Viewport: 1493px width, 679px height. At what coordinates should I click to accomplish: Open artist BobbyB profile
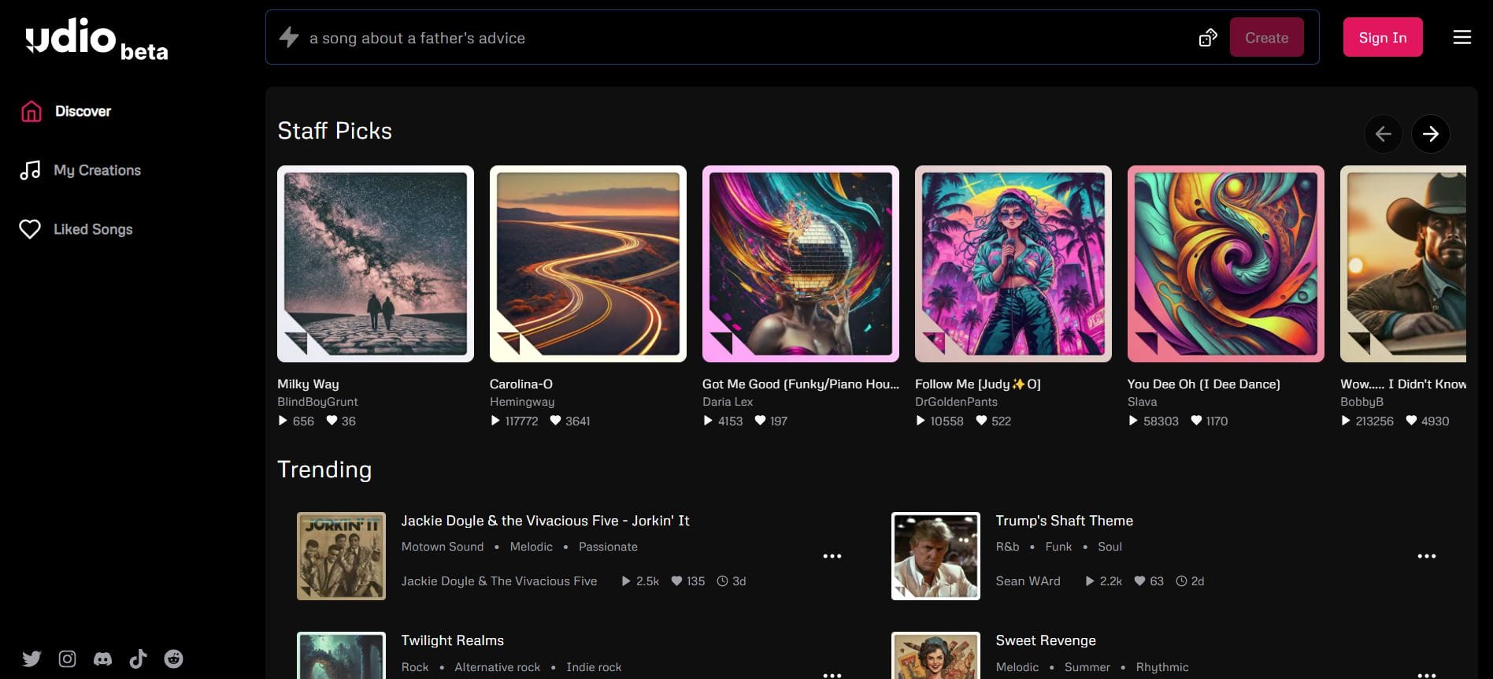click(1361, 402)
